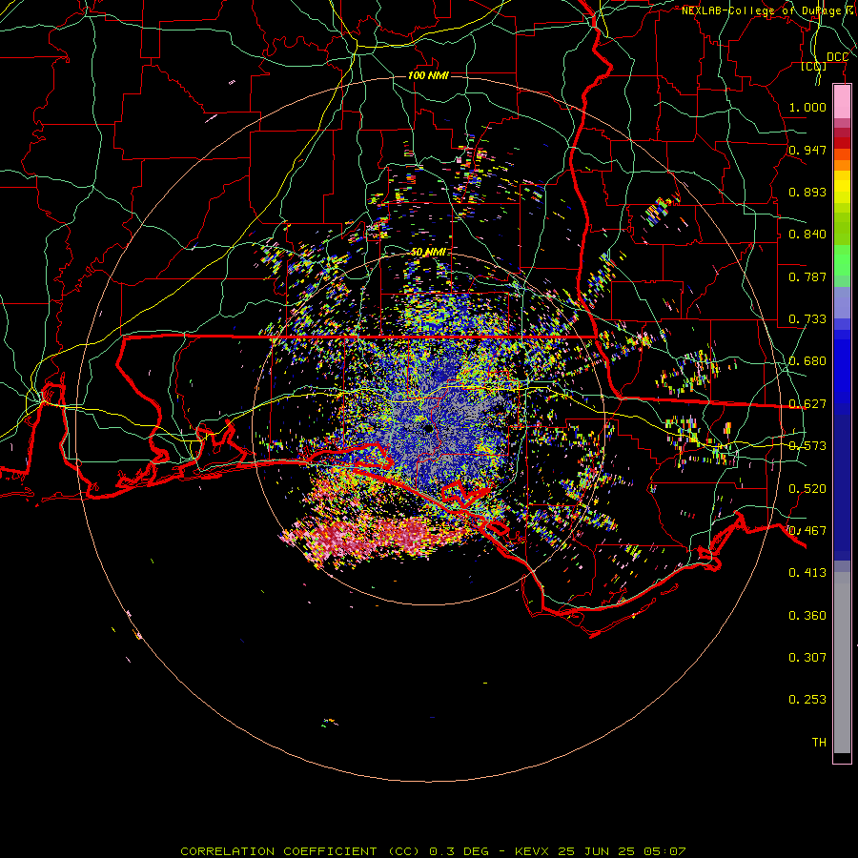
Task: Click the 0.840 scale label
Action: [x=807, y=235]
